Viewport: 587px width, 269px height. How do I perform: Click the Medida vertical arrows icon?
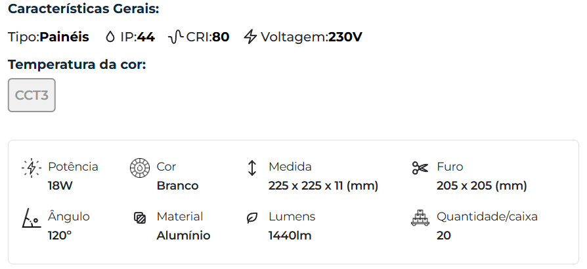(251, 168)
